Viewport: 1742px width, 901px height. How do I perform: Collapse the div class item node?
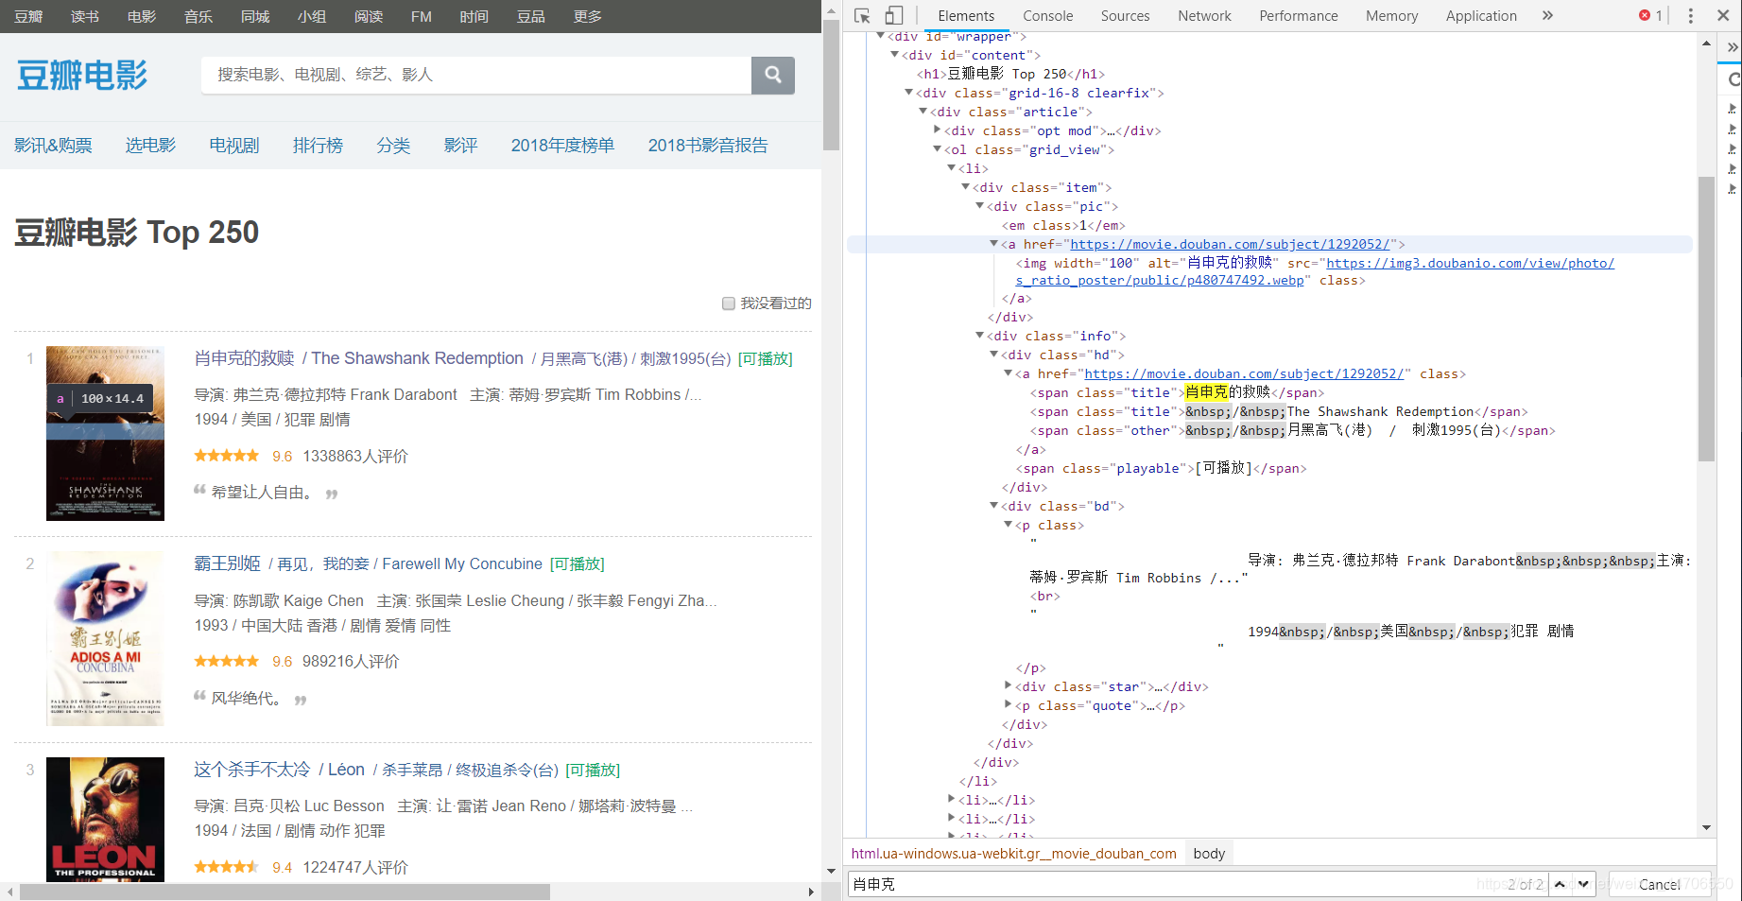click(x=965, y=187)
